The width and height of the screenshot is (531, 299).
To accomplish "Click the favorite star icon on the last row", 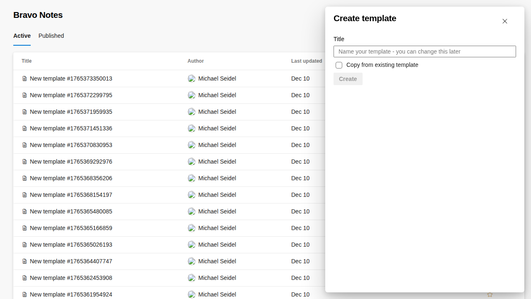I will (x=490, y=294).
